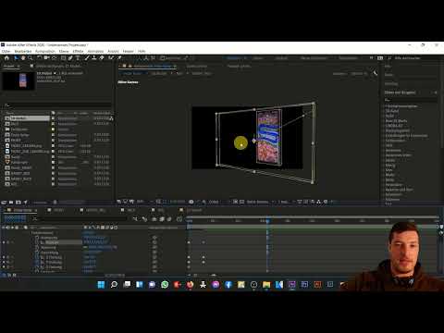Open the collapsed Info panel
The height and width of the screenshot is (333, 444).
pos(388,66)
